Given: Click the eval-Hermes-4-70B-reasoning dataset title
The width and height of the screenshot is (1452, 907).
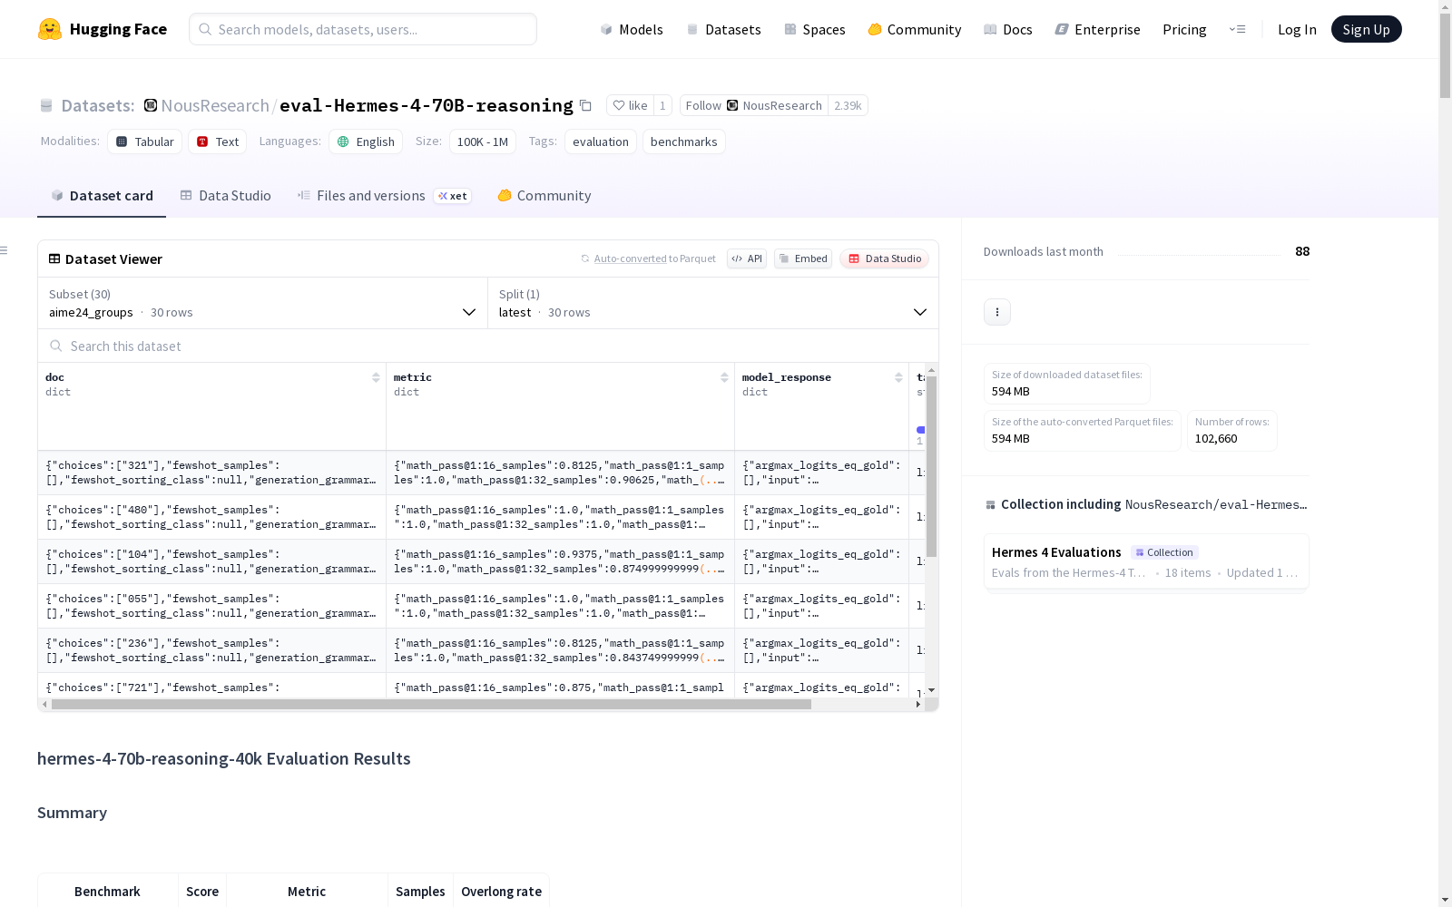Looking at the screenshot, I should (x=427, y=105).
